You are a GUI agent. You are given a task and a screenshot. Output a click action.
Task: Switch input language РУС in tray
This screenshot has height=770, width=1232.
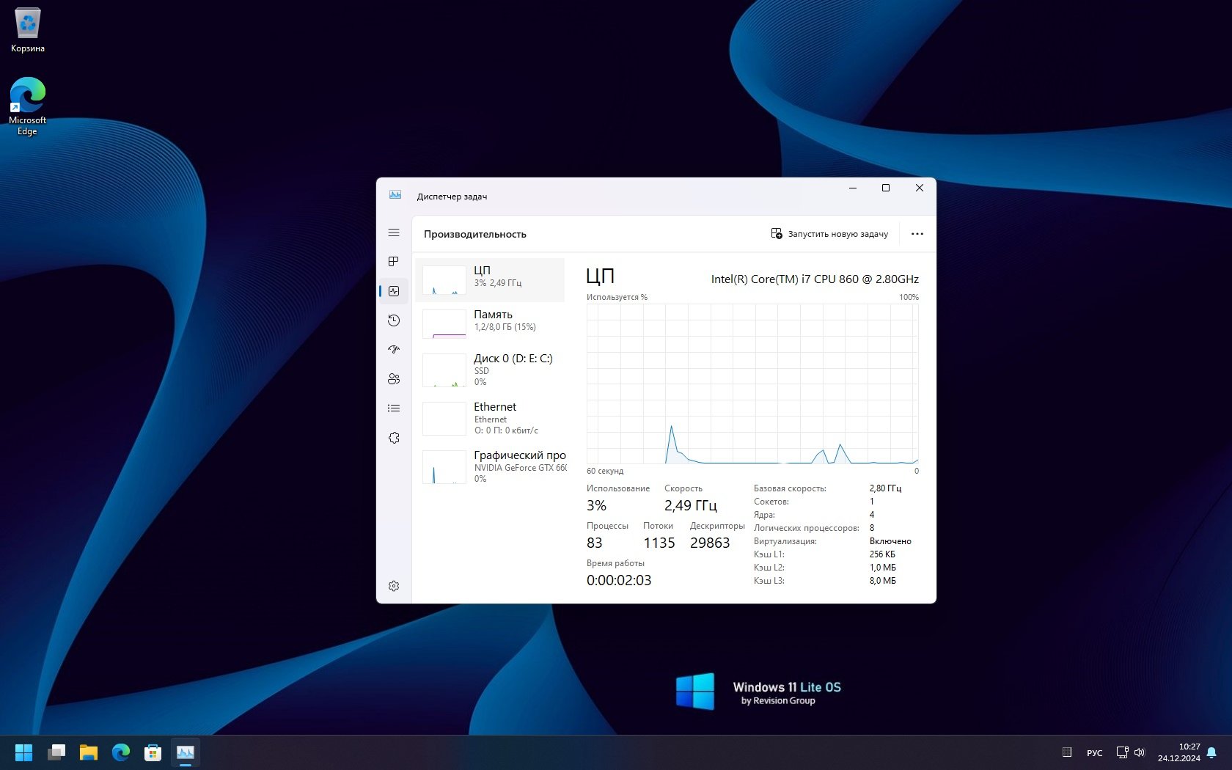pos(1095,753)
